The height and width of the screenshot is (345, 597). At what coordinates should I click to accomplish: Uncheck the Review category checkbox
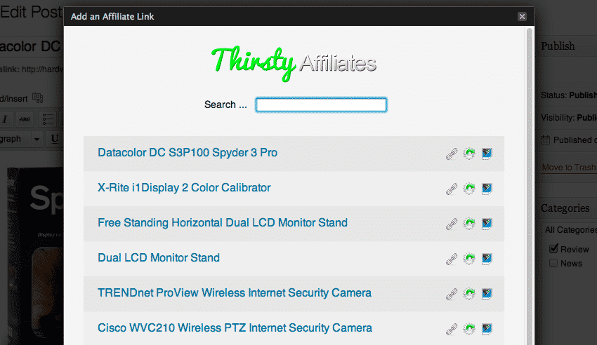tap(553, 248)
